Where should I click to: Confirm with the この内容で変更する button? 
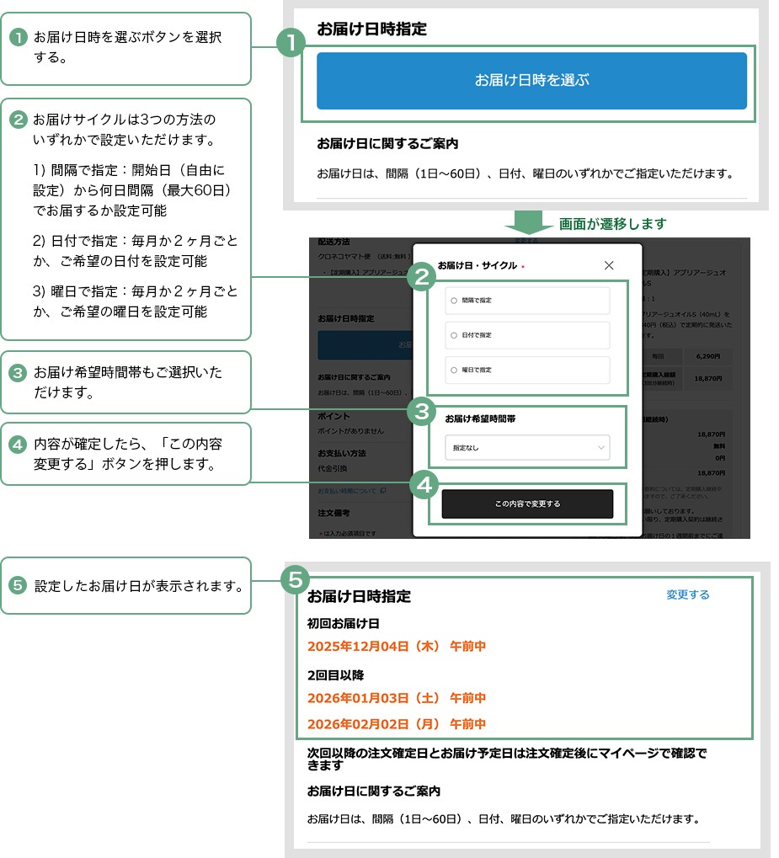coord(527,504)
